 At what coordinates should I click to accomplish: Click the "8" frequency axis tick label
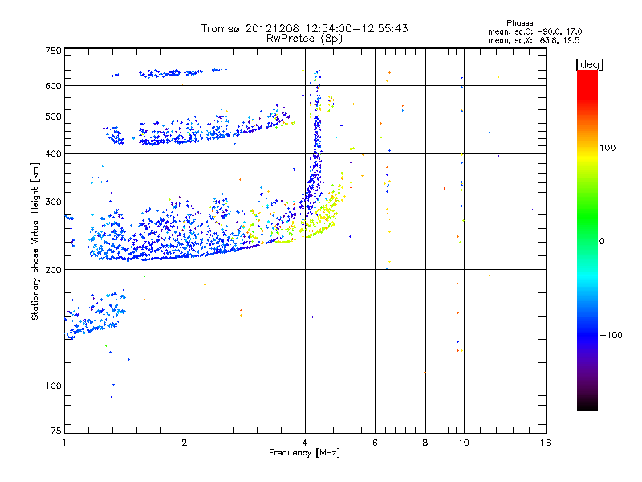pyautogui.click(x=425, y=443)
